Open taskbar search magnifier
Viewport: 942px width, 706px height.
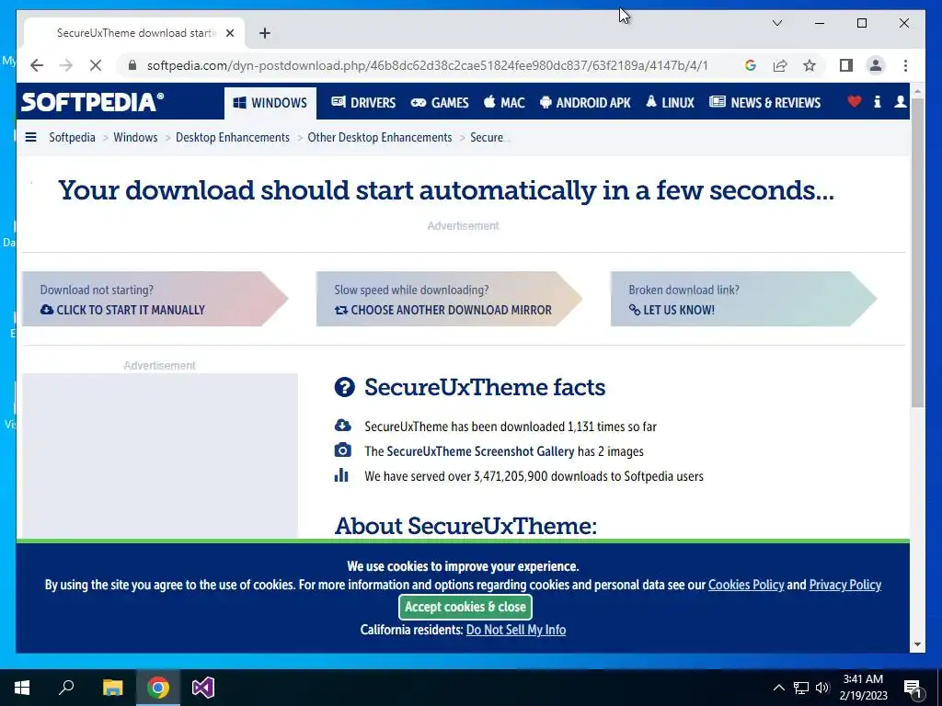[66, 688]
